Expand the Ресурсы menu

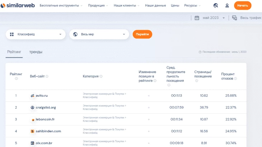click(x=192, y=5)
